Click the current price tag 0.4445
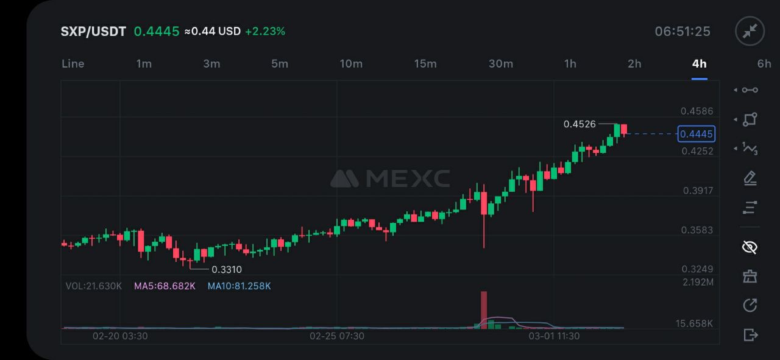The image size is (780, 360). 697,134
